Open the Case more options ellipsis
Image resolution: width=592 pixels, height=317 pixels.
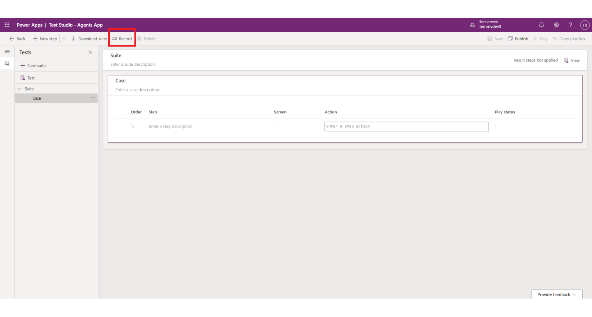tap(93, 98)
